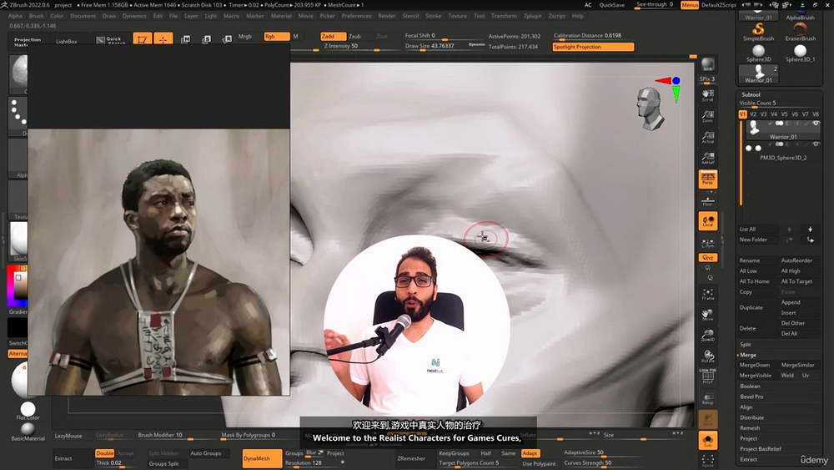834x470 pixels.
Task: Expand the Boolean section
Action: (x=750, y=387)
